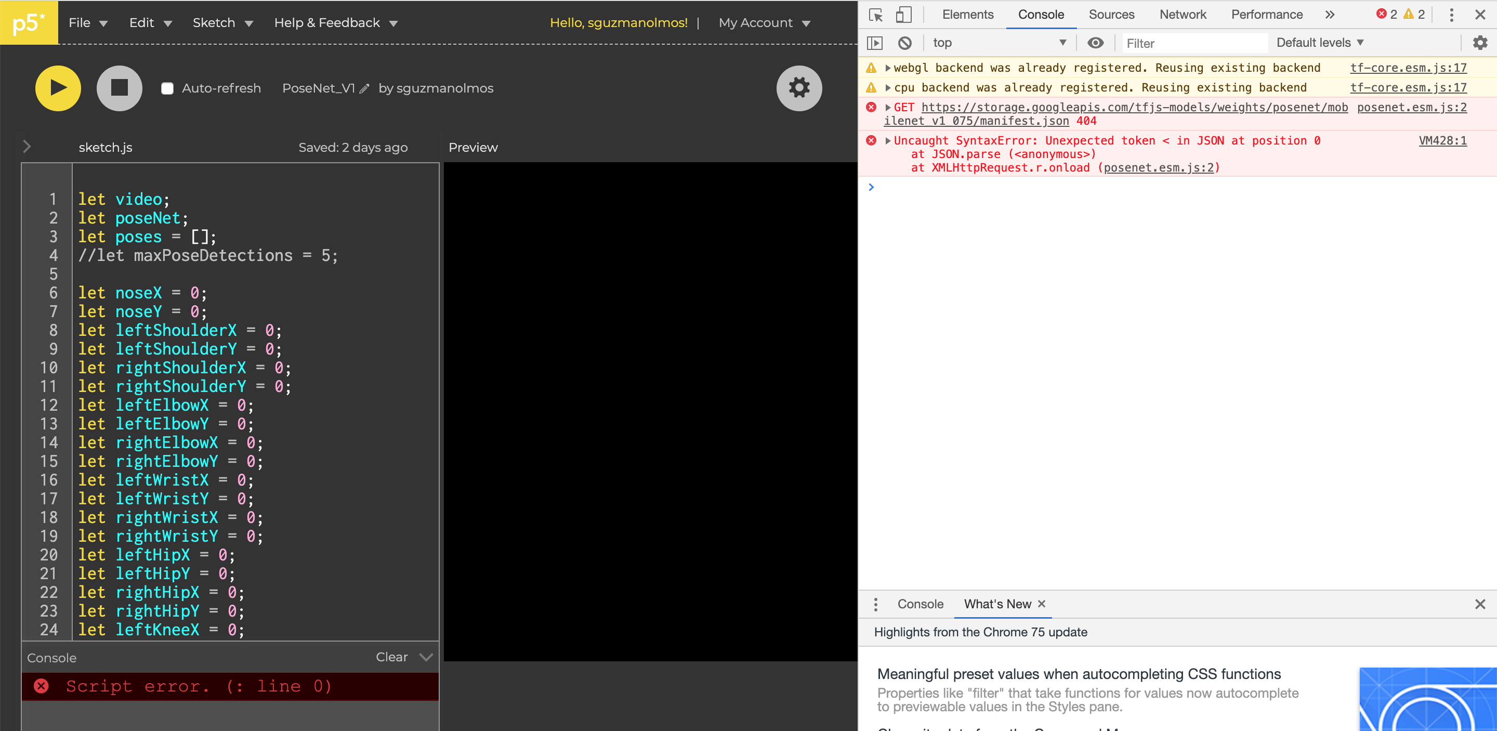Expand the GET 404 error entry
Image resolution: width=1497 pixels, height=731 pixels.
tap(887, 108)
